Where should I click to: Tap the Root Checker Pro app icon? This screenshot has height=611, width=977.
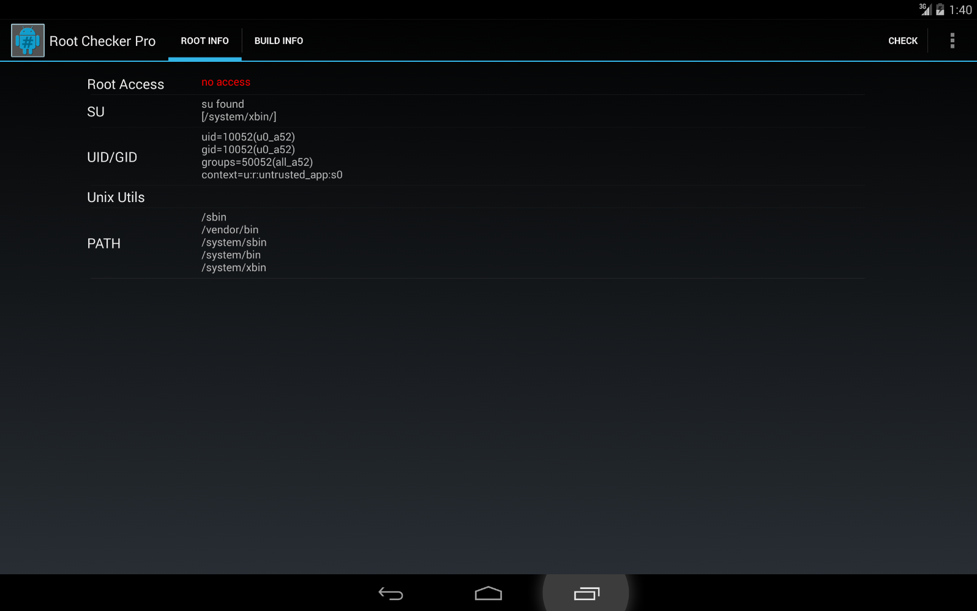pyautogui.click(x=28, y=40)
